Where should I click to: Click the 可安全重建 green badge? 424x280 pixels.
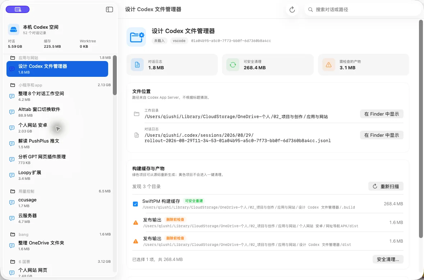(x=194, y=201)
